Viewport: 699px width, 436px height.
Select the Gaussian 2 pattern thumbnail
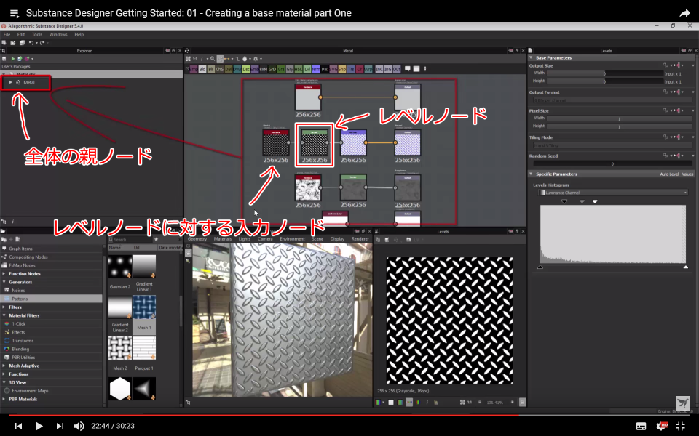(120, 266)
